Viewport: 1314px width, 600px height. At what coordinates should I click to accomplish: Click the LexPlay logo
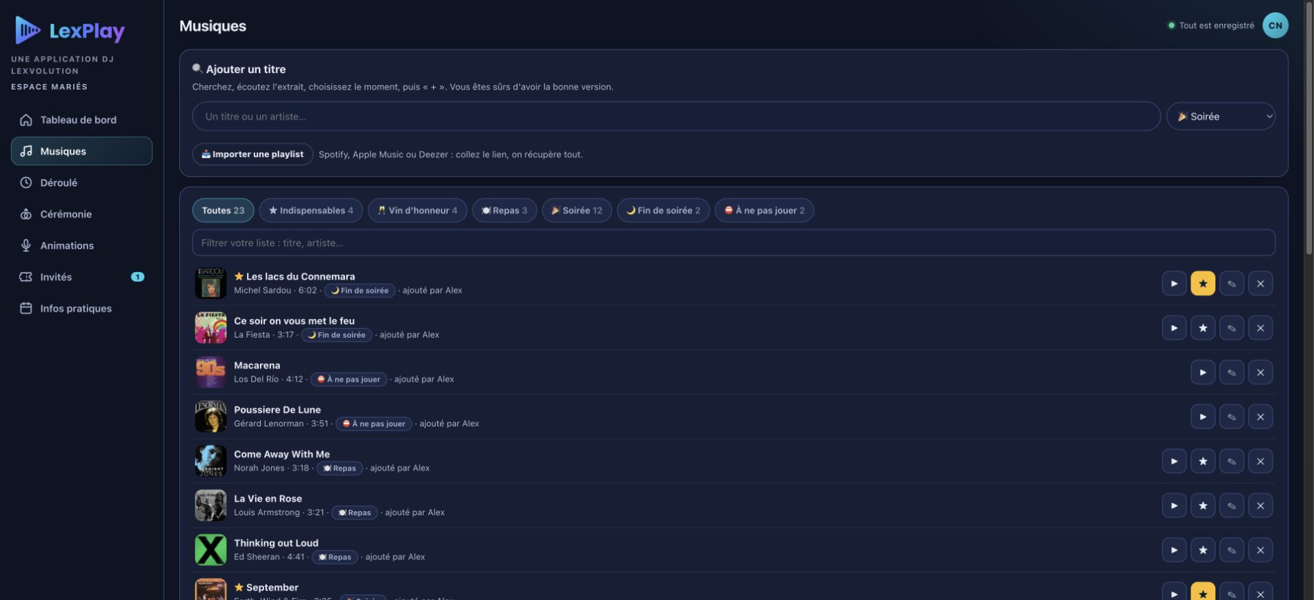[70, 30]
